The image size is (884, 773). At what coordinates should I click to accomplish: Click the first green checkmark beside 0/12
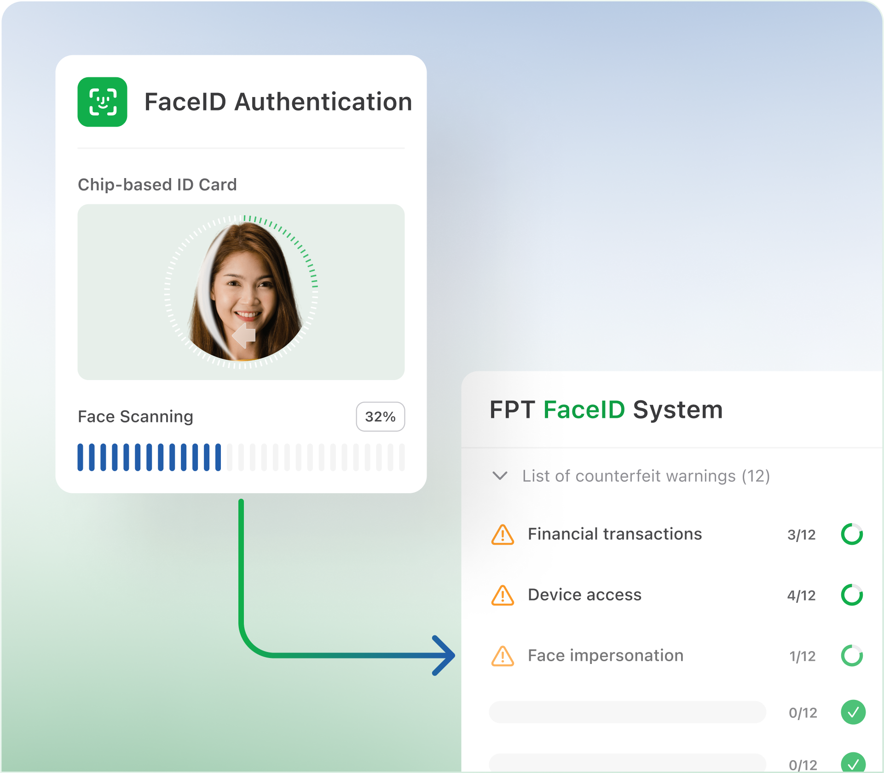coord(853,712)
